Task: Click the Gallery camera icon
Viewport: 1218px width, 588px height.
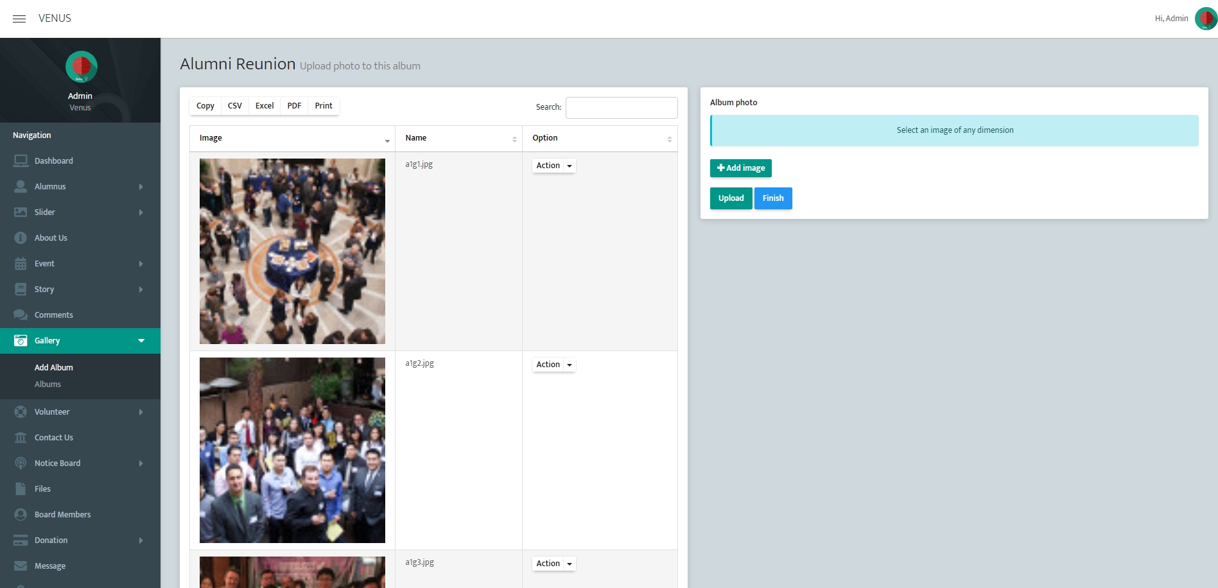Action: [x=21, y=340]
